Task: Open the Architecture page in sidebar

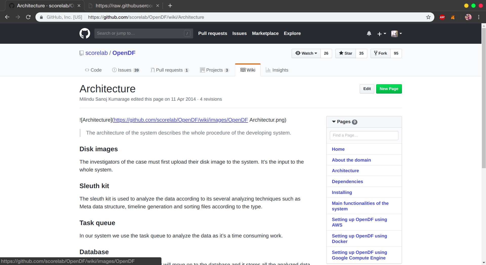Action: (345, 171)
